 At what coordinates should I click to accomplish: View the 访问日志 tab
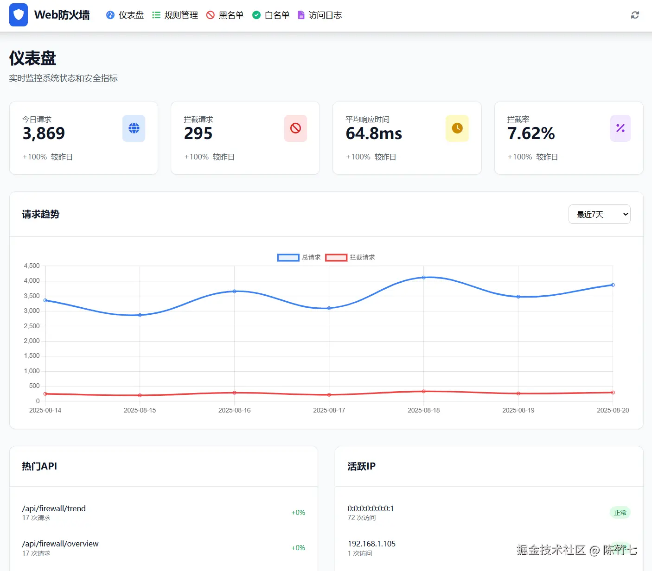(320, 15)
